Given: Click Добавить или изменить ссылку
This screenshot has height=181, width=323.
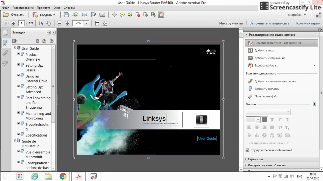Looking at the screenshot, I should [x=275, y=81].
